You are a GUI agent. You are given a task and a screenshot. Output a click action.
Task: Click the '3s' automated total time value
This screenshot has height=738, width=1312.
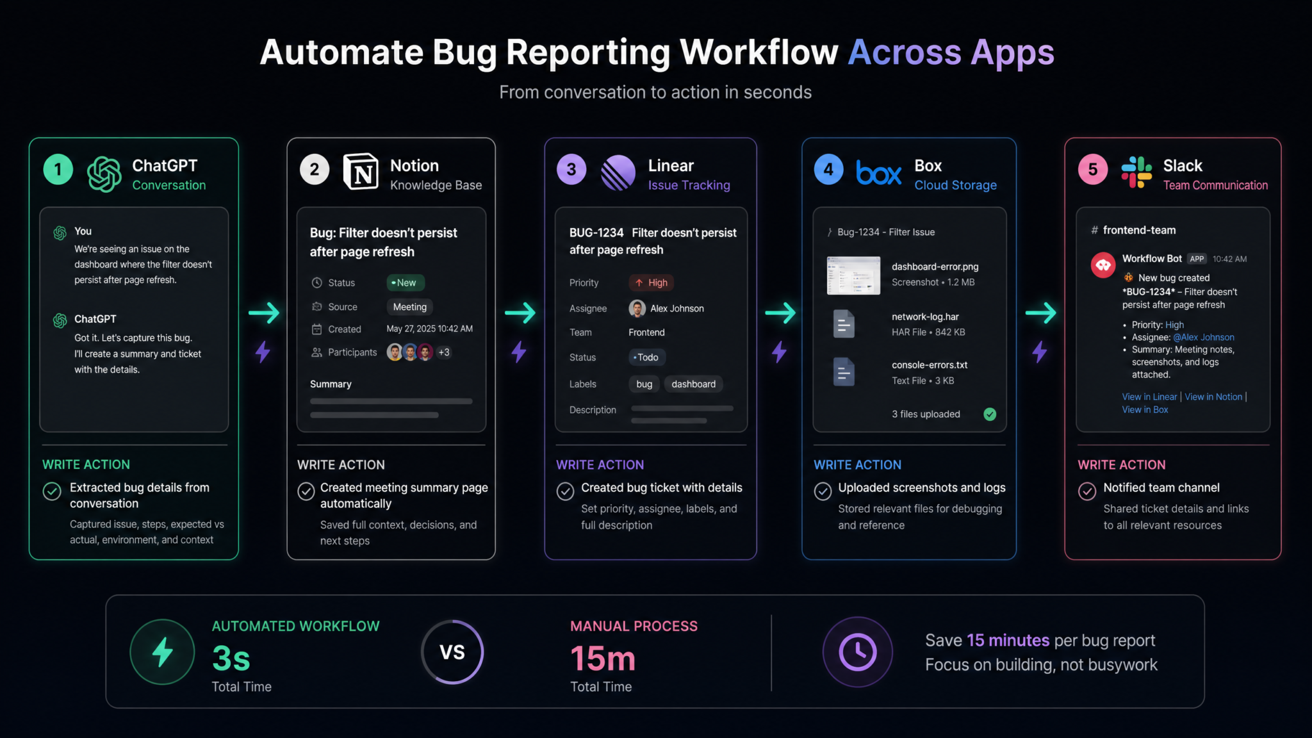pyautogui.click(x=231, y=659)
